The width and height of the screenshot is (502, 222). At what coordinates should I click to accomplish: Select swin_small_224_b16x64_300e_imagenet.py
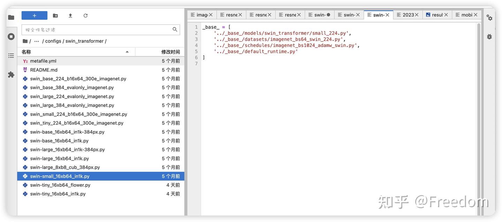point(101,114)
